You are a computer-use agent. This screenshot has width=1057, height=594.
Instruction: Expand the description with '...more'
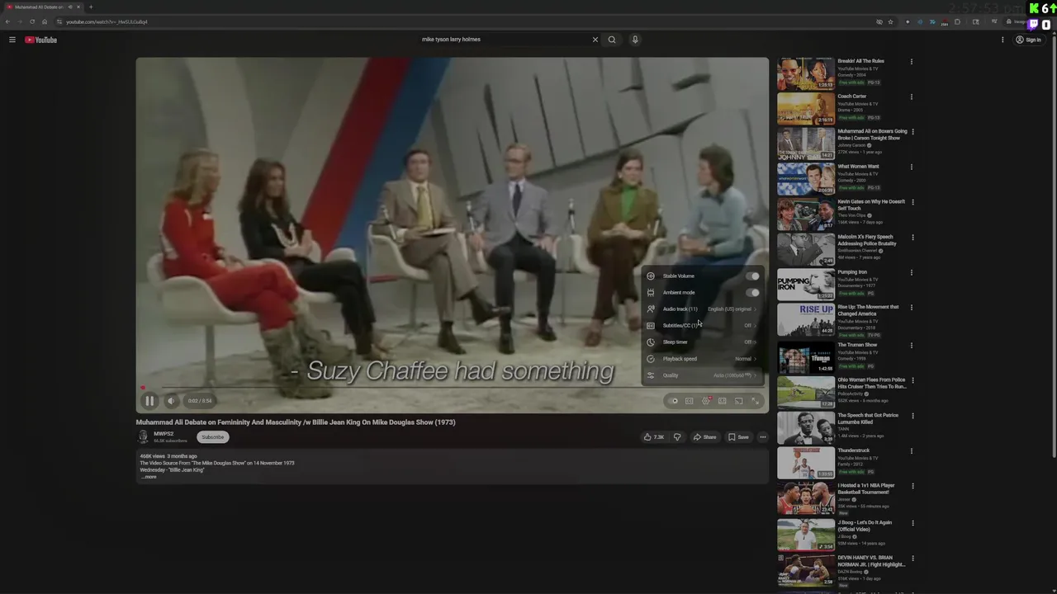coord(149,477)
